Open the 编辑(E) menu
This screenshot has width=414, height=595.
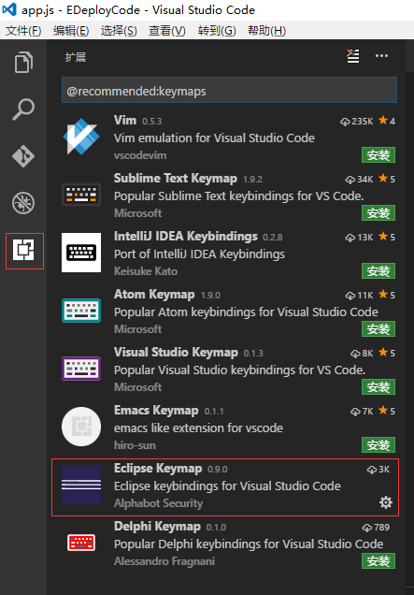click(x=71, y=31)
